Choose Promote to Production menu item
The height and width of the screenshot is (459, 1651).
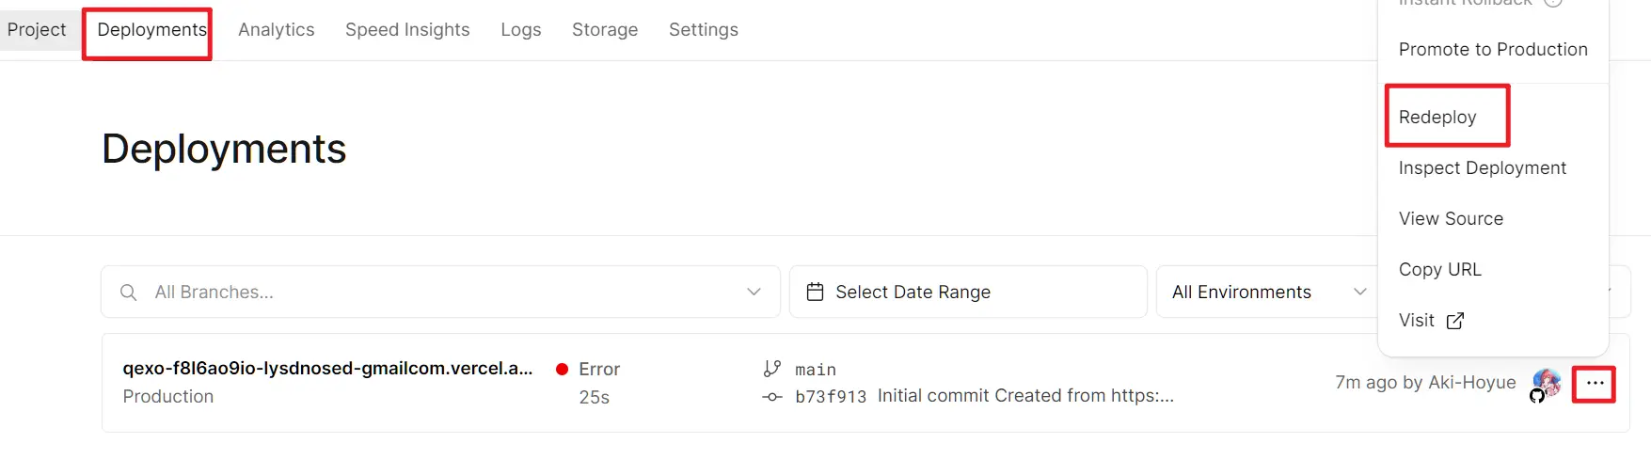click(1493, 49)
